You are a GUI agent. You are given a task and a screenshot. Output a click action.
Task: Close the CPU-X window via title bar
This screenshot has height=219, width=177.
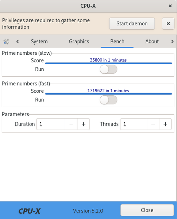[170, 6]
